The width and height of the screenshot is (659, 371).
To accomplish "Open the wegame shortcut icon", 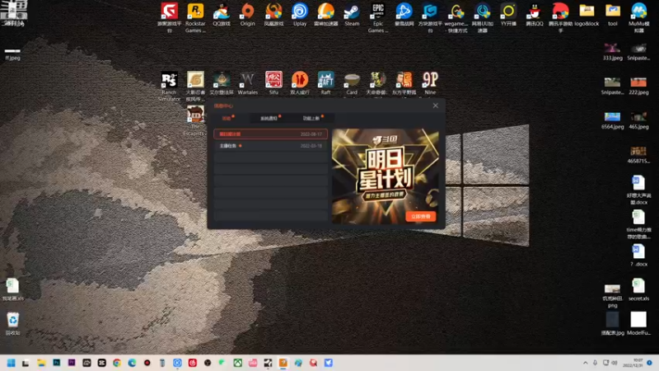I will coord(456,16).
